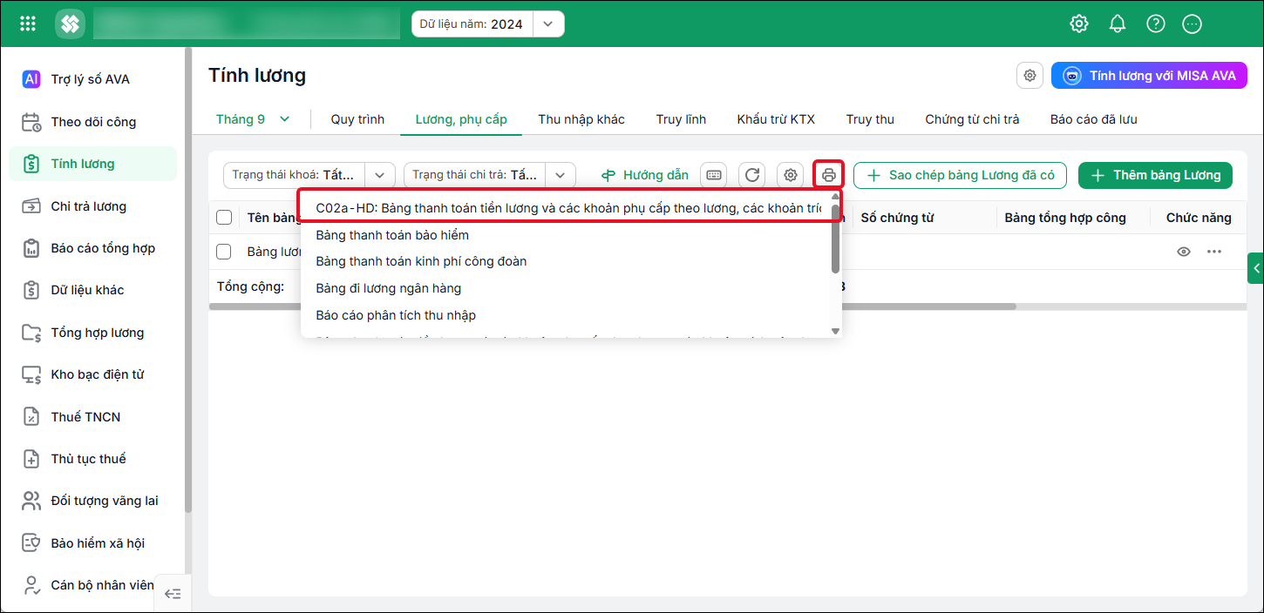Click Hướng dẫn guide link
This screenshot has width=1264, height=613.
(645, 175)
